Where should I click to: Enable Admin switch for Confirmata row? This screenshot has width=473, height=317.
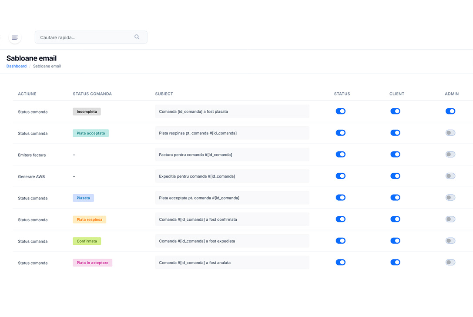point(450,241)
